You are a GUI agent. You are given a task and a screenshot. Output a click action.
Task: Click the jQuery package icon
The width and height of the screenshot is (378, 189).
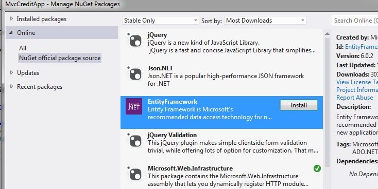coord(134,40)
